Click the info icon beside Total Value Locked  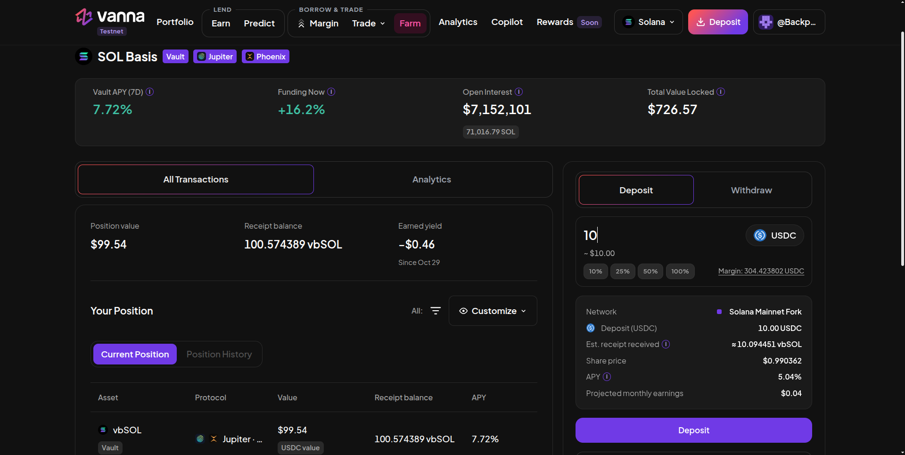click(x=721, y=92)
